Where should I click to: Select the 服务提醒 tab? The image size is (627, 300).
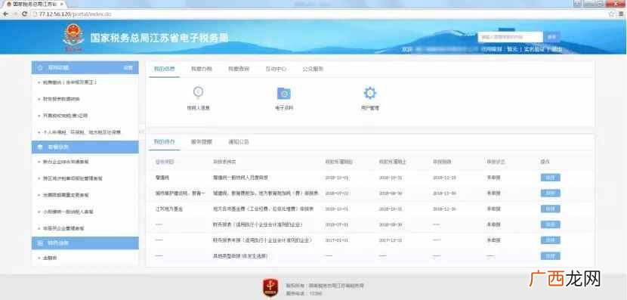coord(202,142)
